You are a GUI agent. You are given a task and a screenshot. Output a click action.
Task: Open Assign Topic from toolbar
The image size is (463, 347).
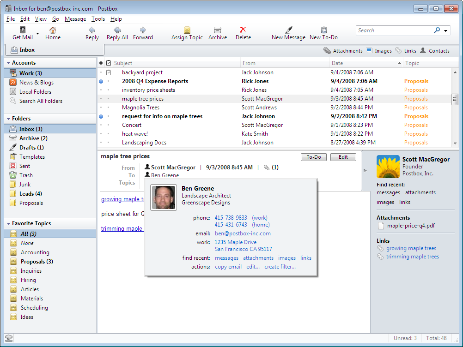(187, 30)
